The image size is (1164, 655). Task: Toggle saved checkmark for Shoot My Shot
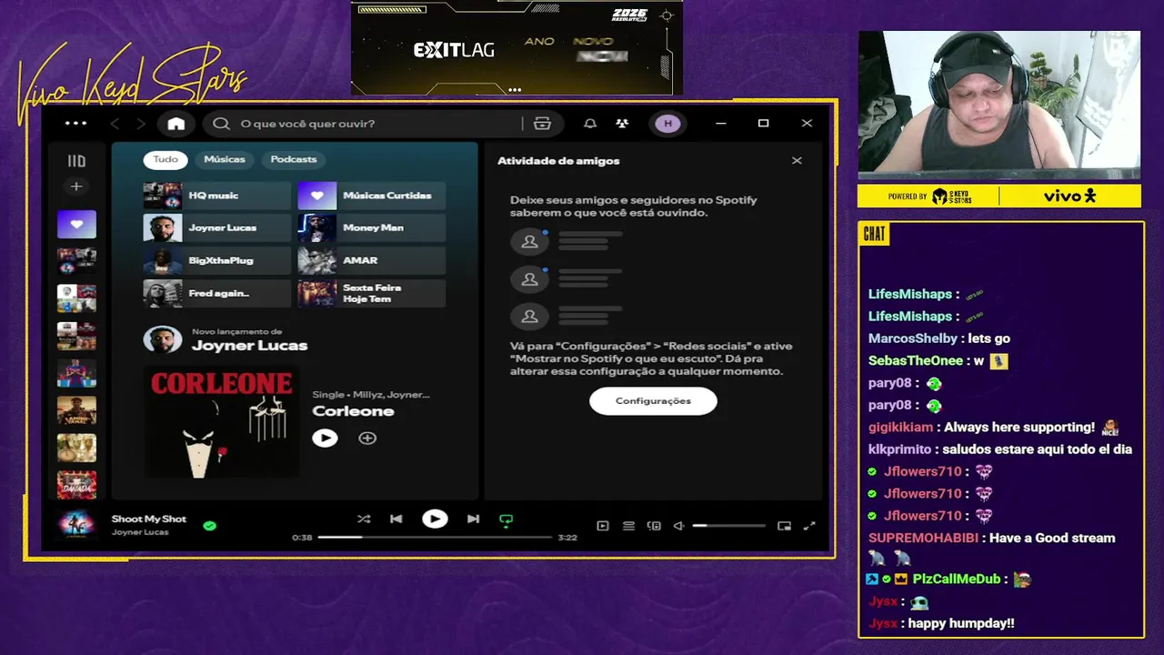click(210, 526)
